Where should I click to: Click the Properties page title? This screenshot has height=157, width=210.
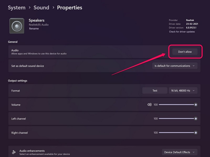(70, 8)
